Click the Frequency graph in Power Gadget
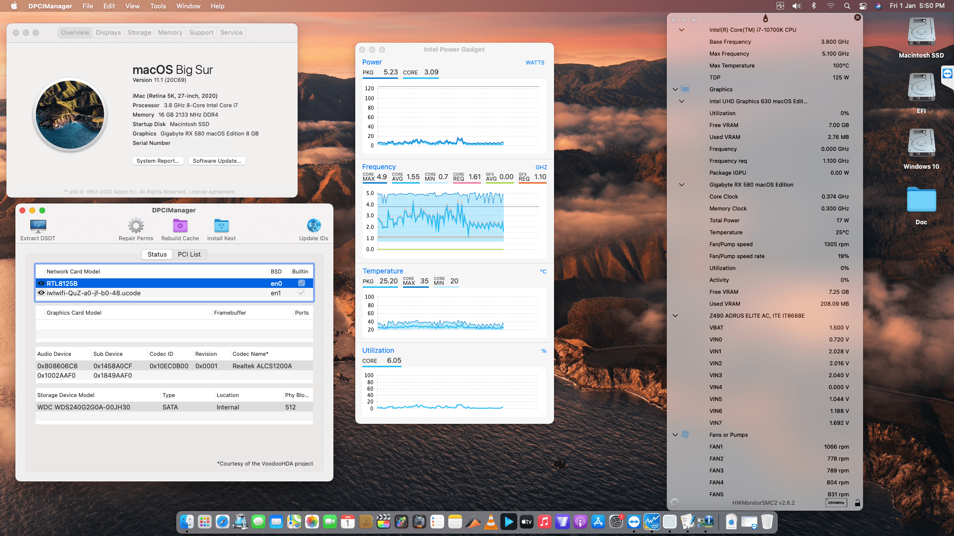This screenshot has width=954, height=536. (x=454, y=221)
